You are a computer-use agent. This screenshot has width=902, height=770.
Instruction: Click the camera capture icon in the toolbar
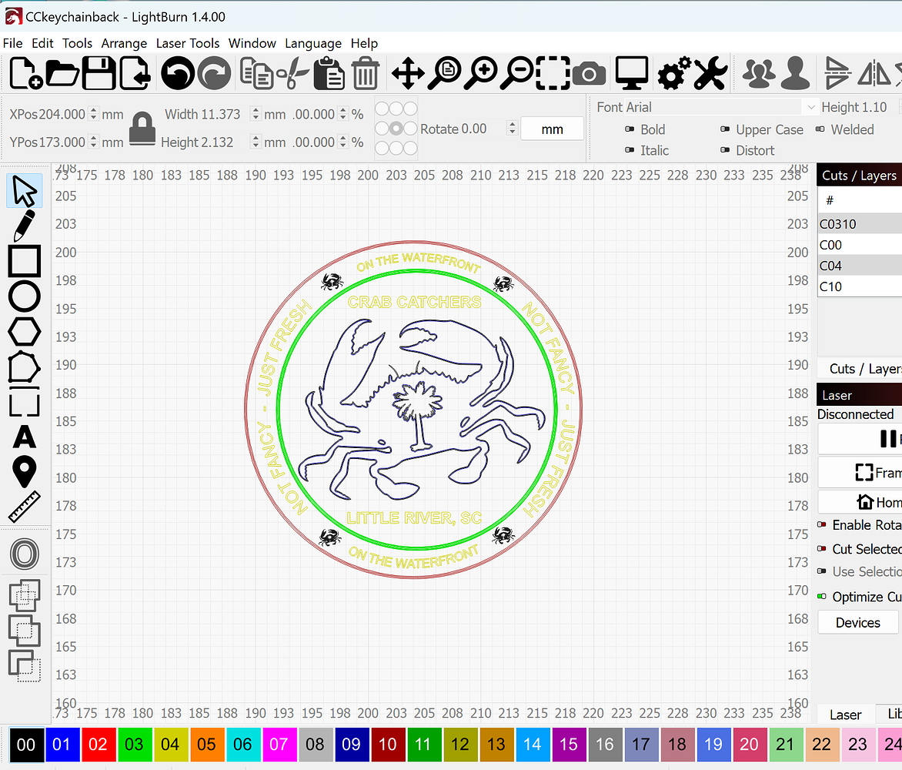tap(589, 73)
